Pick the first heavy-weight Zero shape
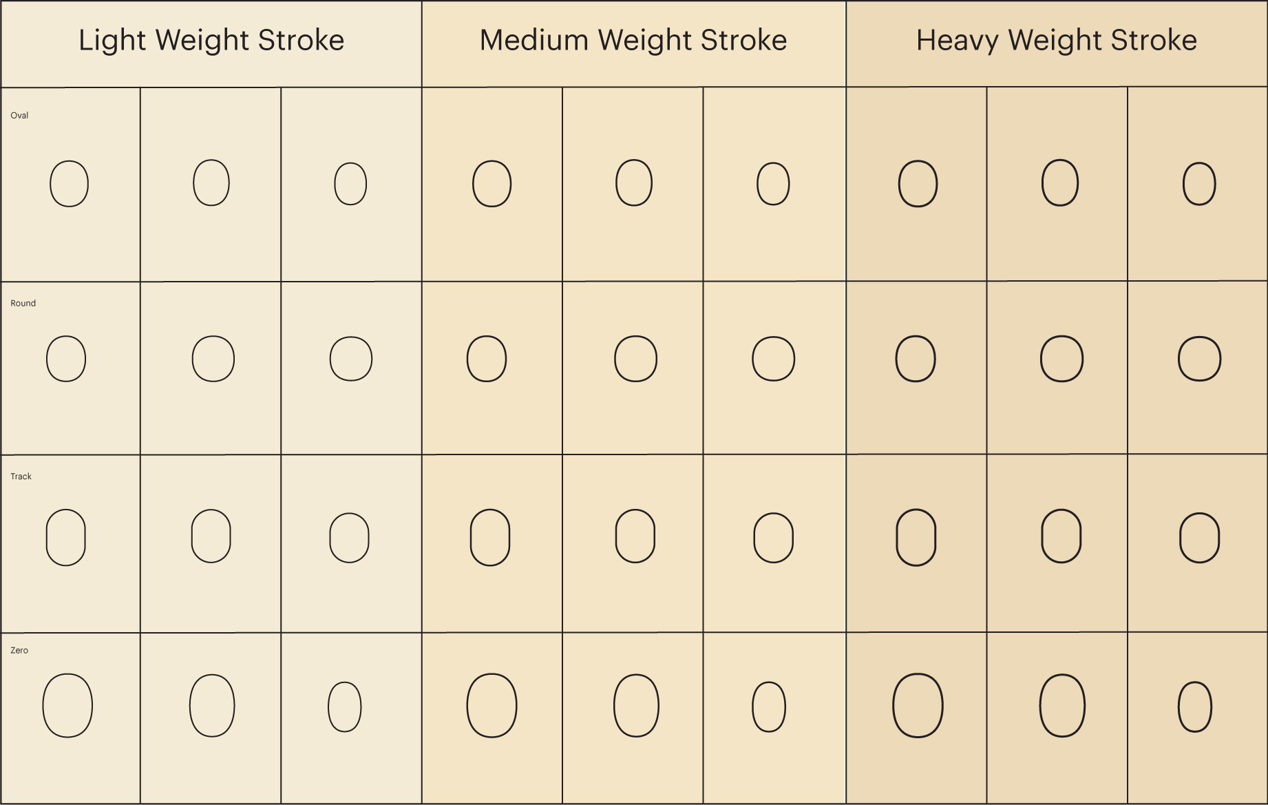 [x=918, y=706]
